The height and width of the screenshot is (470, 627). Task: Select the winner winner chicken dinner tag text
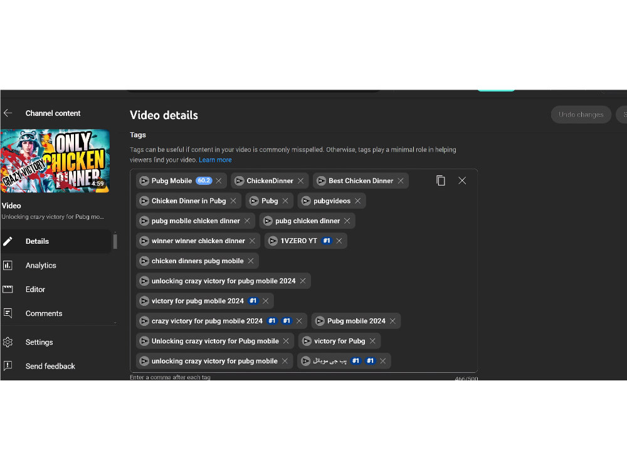click(198, 241)
